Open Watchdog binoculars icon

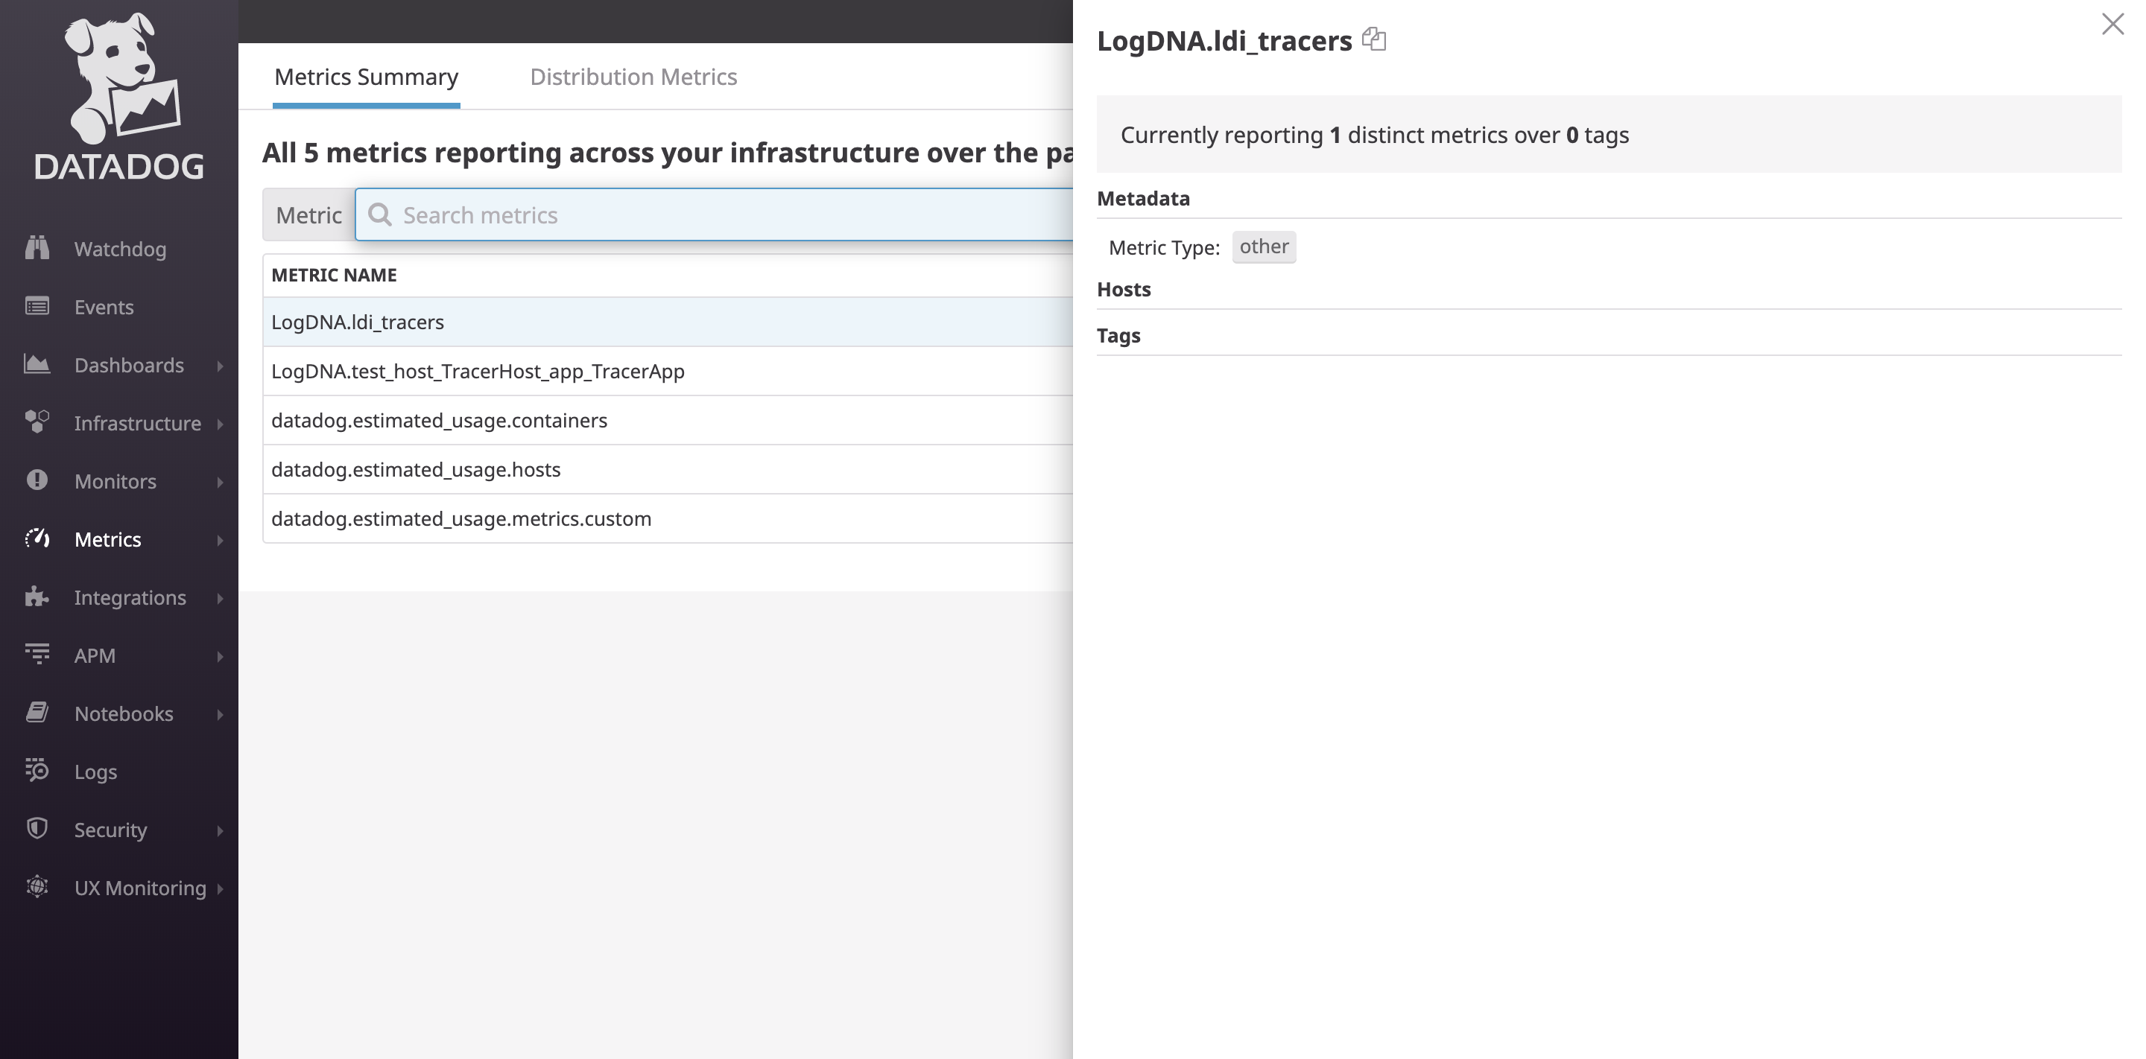point(37,248)
